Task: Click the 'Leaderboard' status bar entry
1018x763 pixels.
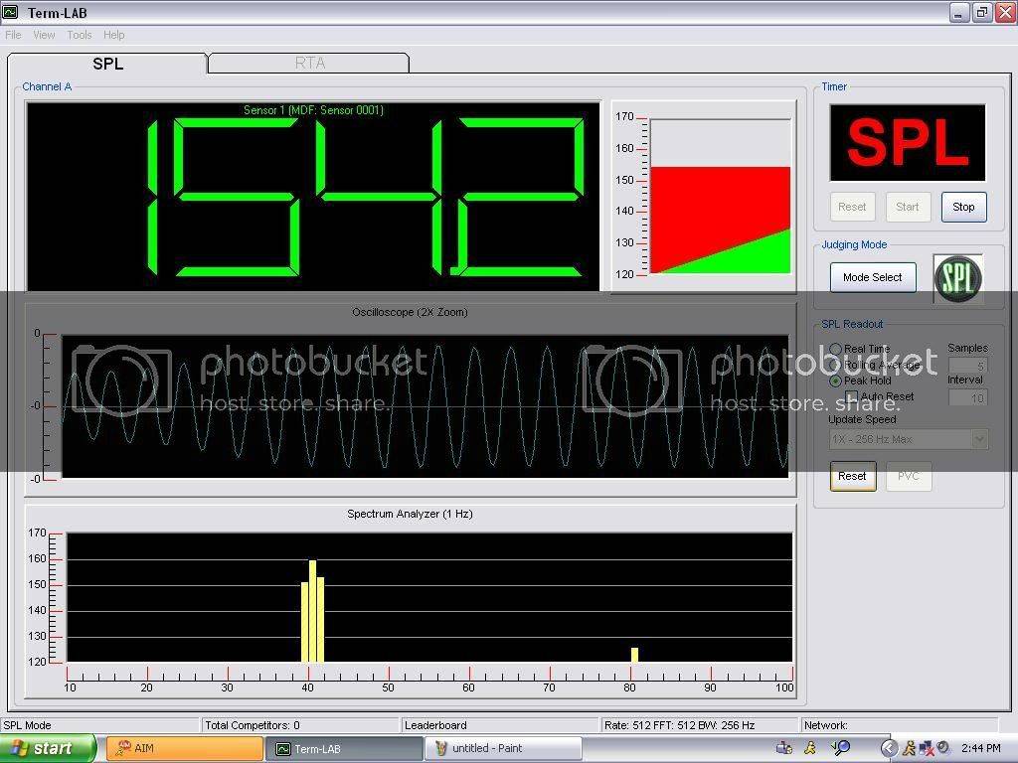Action: (435, 725)
